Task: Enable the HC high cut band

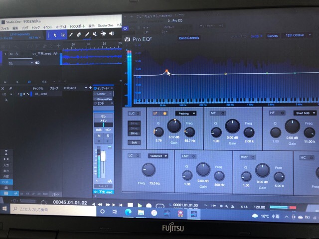Action: click(x=311, y=157)
